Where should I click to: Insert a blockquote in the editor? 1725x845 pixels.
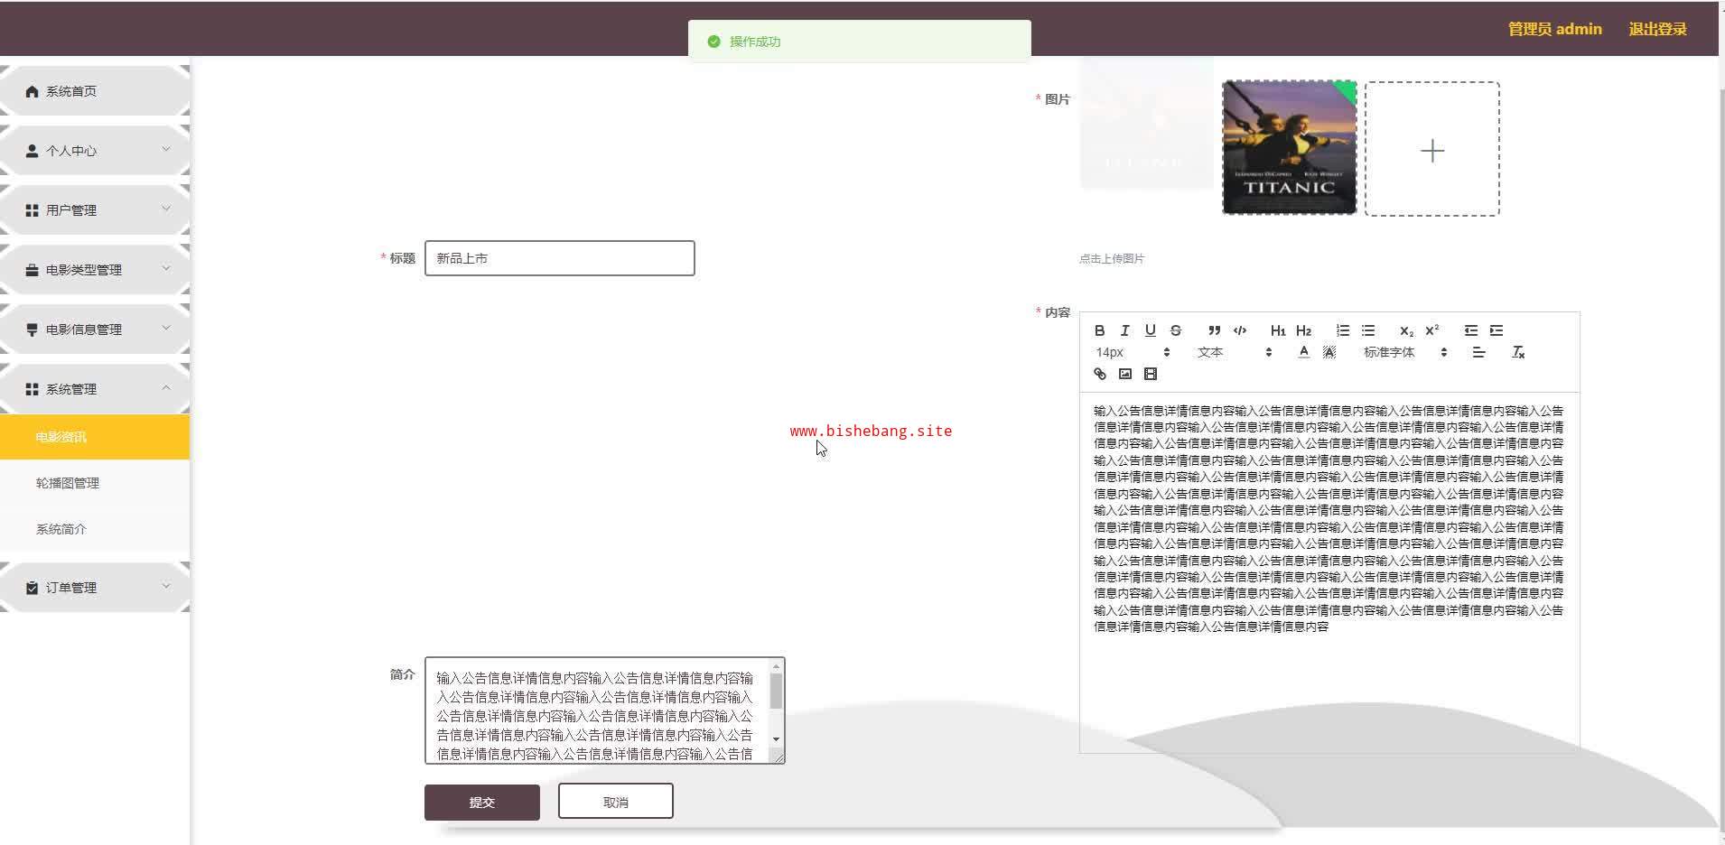click(x=1214, y=330)
